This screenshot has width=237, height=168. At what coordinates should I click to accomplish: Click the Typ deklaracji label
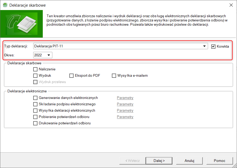pyautogui.click(x=16, y=46)
